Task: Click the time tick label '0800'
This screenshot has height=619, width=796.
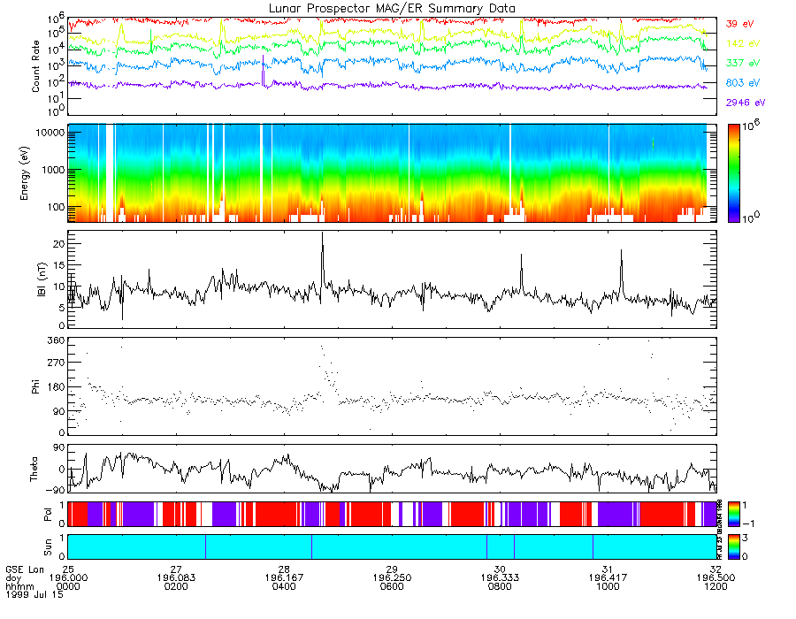Action: (x=500, y=586)
